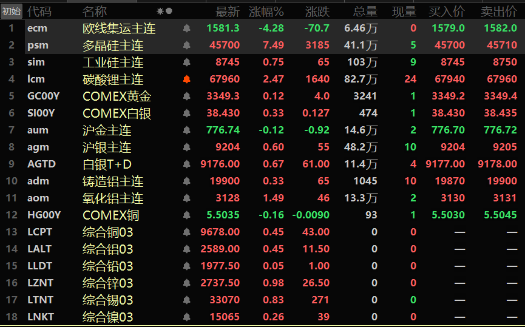
Task: Sort by the 最新 column header
Action: pyautogui.click(x=228, y=12)
